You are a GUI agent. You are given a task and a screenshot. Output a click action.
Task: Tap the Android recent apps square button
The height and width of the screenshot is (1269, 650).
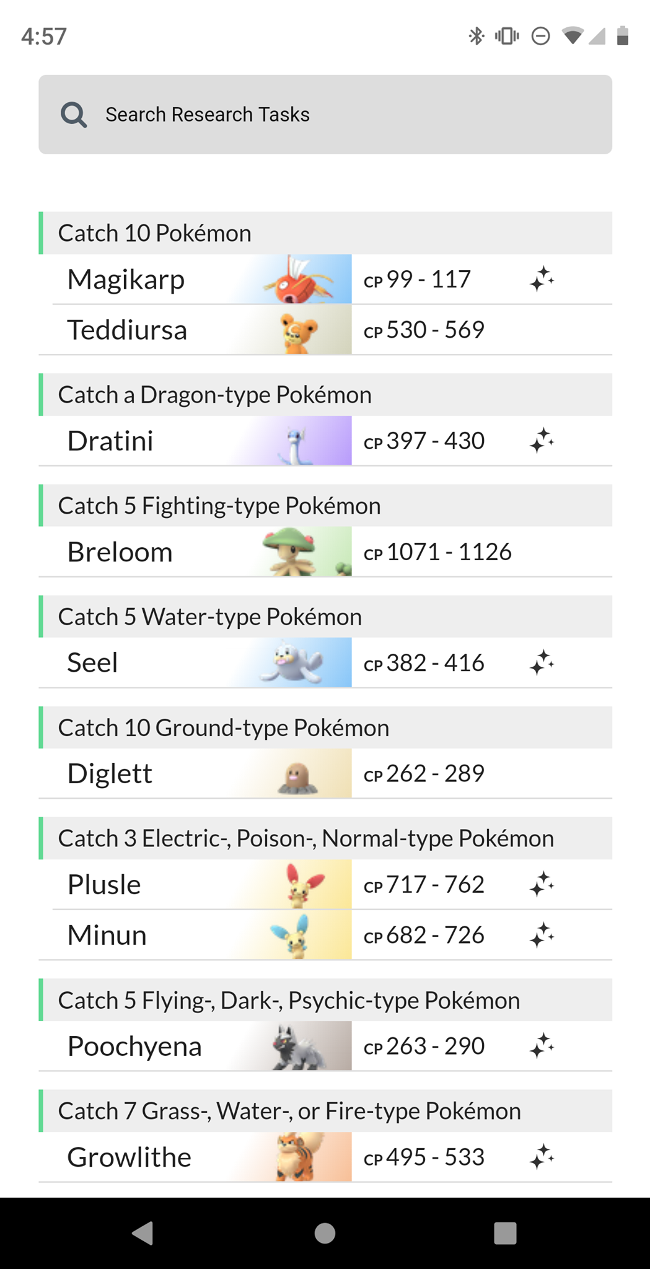coord(505,1233)
